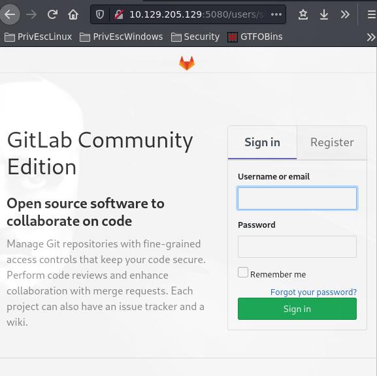The height and width of the screenshot is (376, 377).
Task: Open the Firefox hamburger menu
Action: (x=372, y=14)
